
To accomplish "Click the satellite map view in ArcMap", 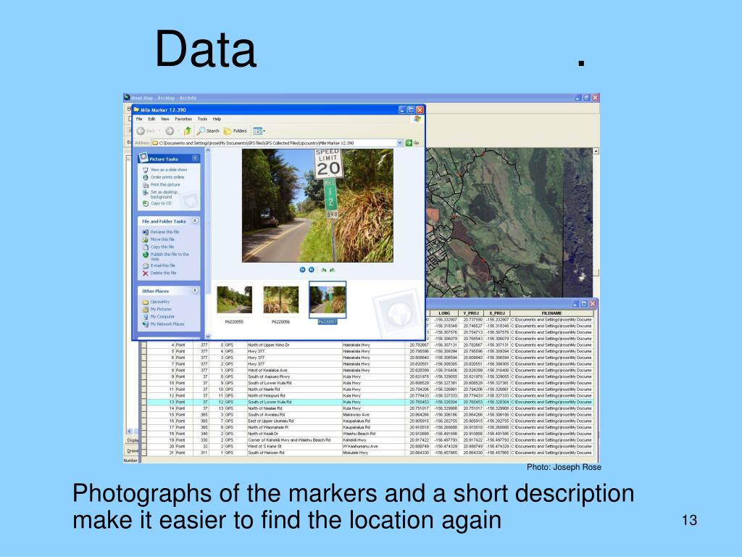I will [509, 223].
